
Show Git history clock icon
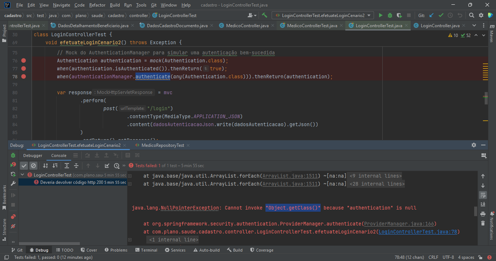click(450, 16)
